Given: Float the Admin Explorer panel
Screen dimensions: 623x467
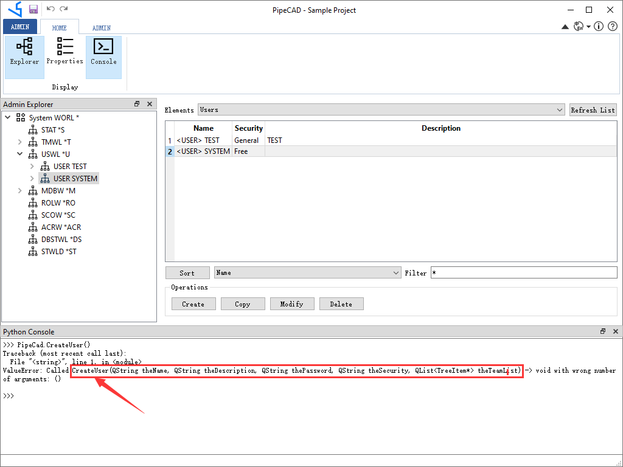Looking at the screenshot, I should tap(137, 103).
